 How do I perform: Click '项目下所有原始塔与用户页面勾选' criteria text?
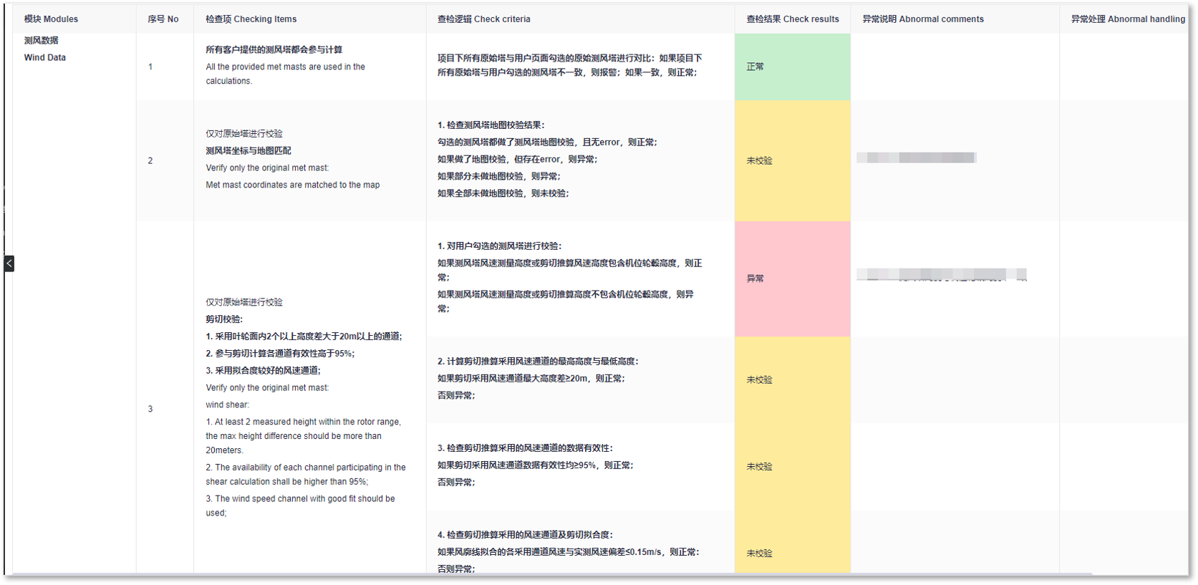[570, 65]
